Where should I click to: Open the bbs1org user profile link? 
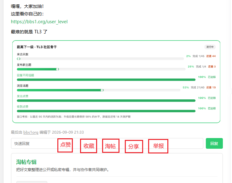tap(31, 132)
